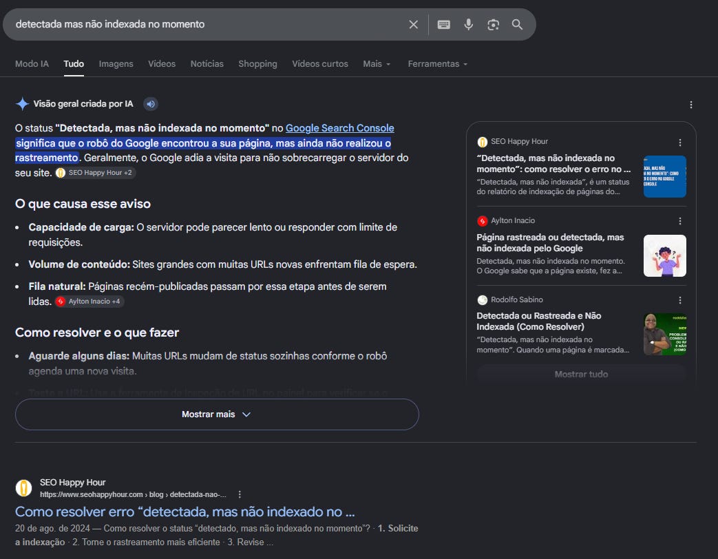Click 'Visão geral criada por IA' label
The image size is (718, 559).
pos(83,104)
